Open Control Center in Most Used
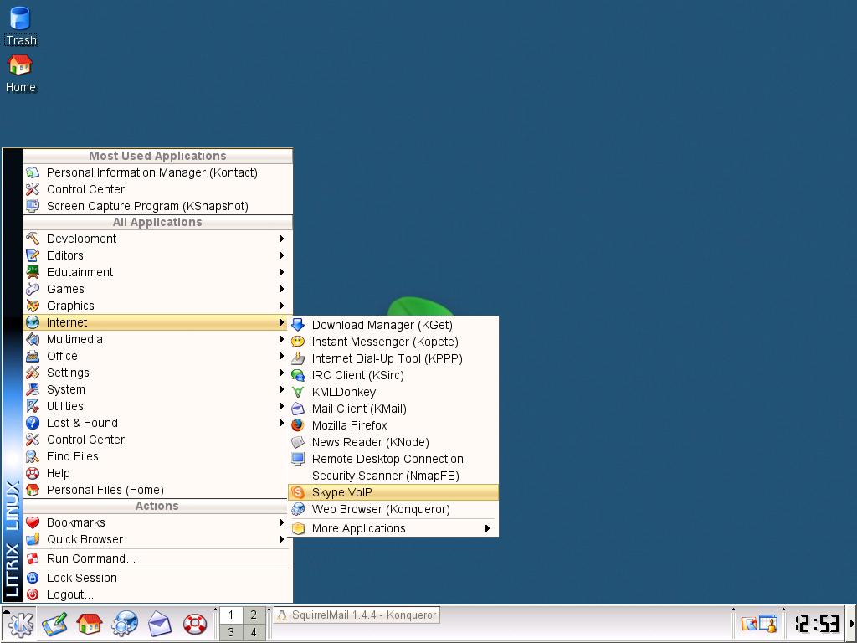 pyautogui.click(x=157, y=189)
